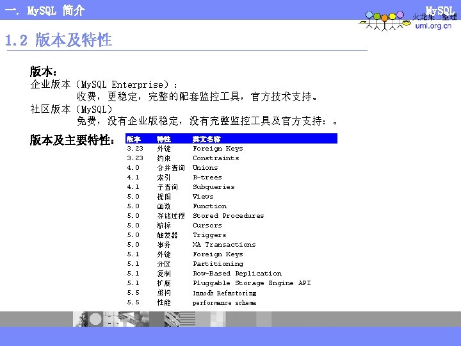The width and height of the screenshot is (461, 346).
Task: Select the 'Row-Based Replication' table cell
Action: click(x=237, y=274)
